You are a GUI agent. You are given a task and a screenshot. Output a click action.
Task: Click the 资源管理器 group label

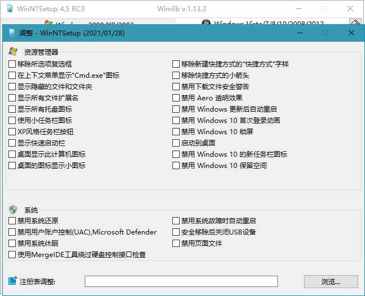41,52
